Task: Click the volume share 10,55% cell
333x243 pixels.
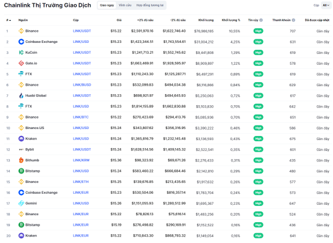Action: click(x=235, y=31)
